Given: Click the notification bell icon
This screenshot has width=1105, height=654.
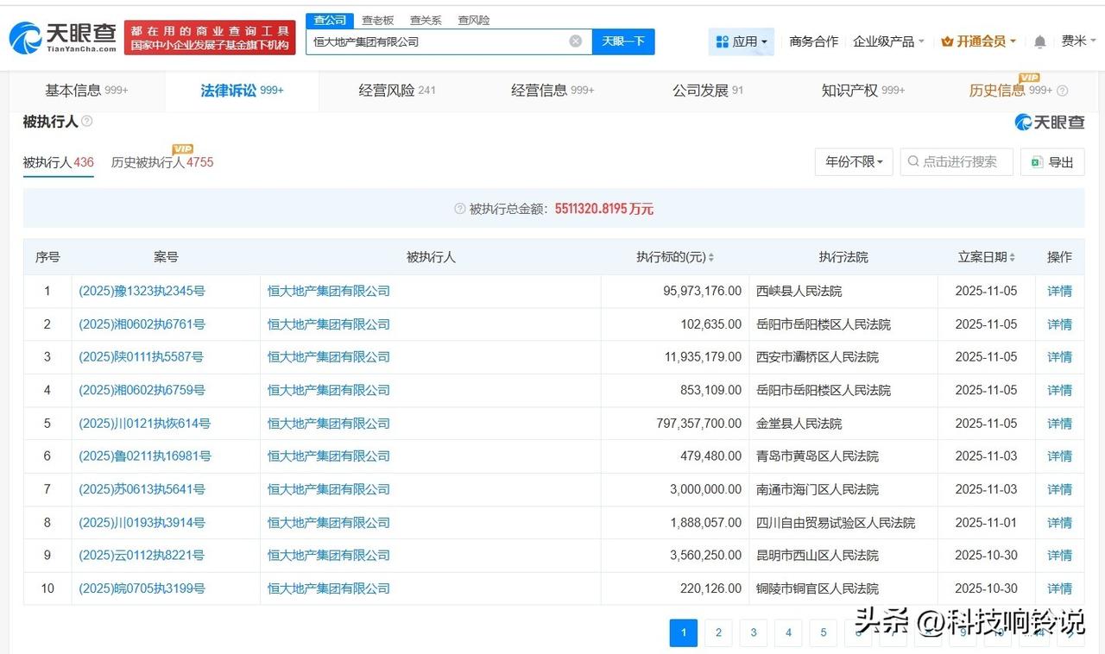Looking at the screenshot, I should click(1039, 41).
